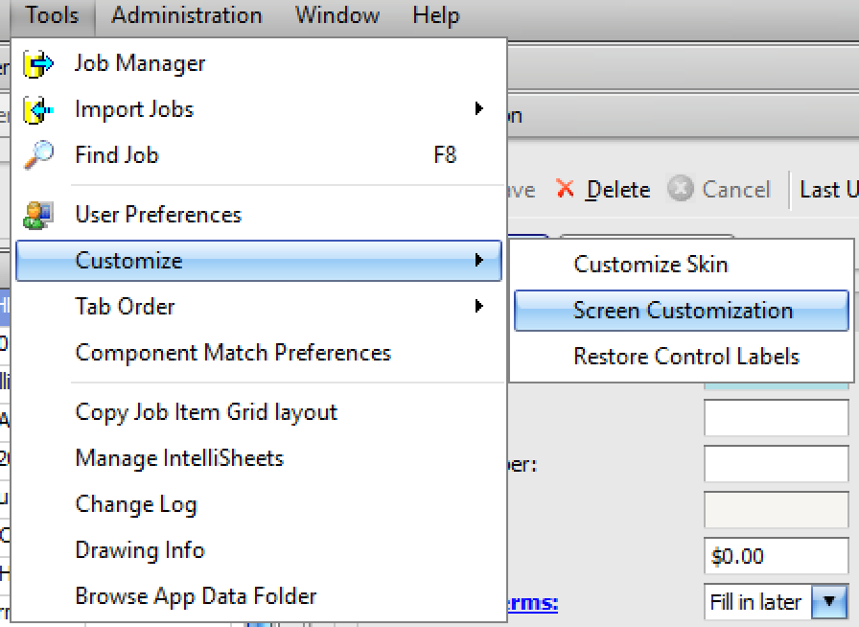Open Copy Job Item Grid layout

[x=206, y=412]
